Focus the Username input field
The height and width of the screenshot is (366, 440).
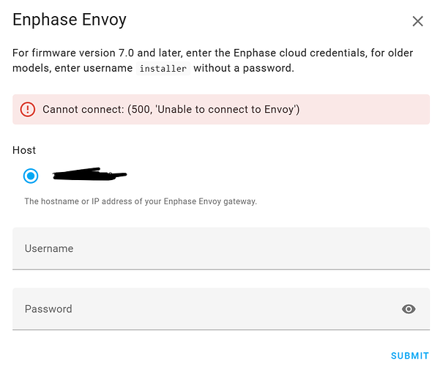point(220,249)
